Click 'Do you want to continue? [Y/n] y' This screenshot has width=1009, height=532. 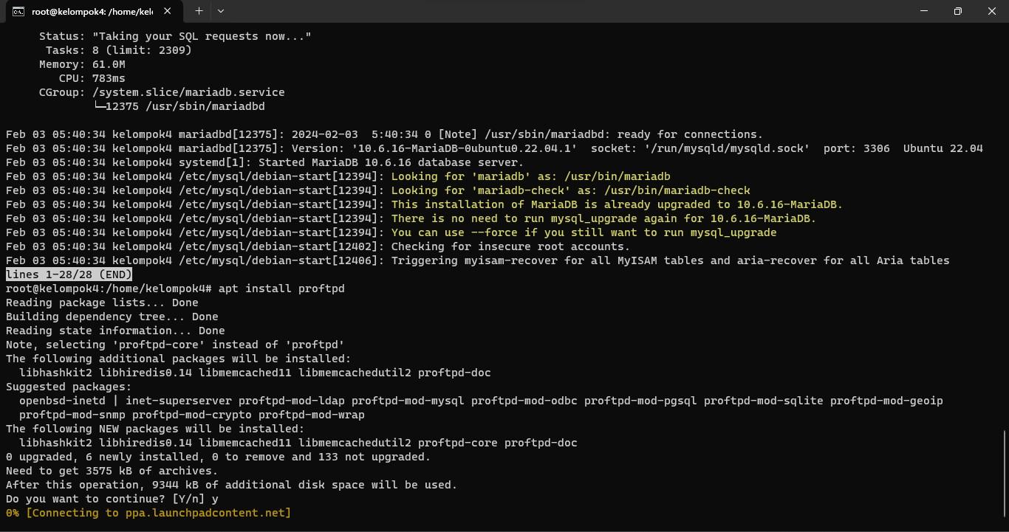point(112,499)
